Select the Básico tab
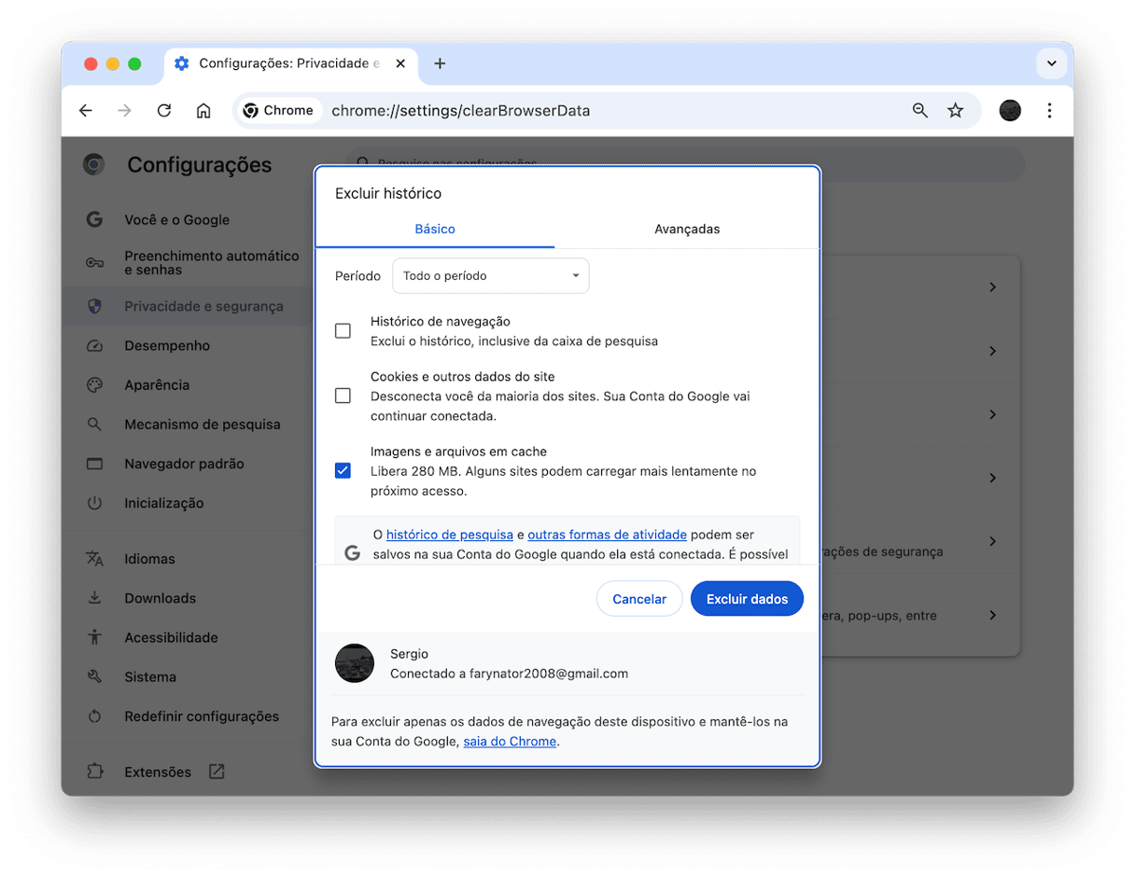Image resolution: width=1135 pixels, height=877 pixels. point(435,230)
